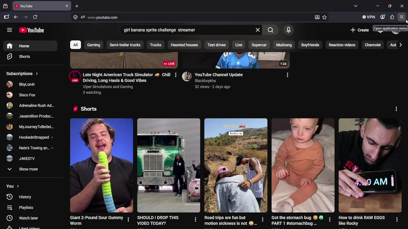
Task: Play the green truck short thumbnail
Action: pos(169,165)
